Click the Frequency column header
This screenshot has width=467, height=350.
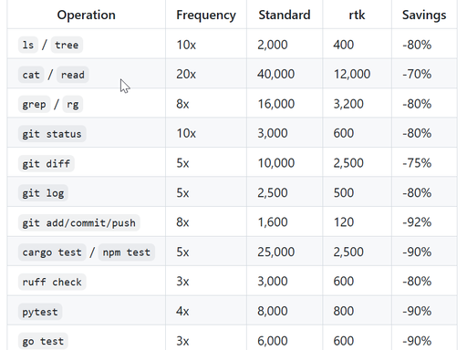206,15
